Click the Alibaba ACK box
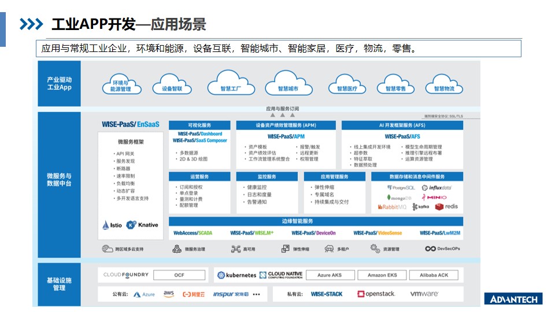The image size is (555, 312). click(434, 275)
